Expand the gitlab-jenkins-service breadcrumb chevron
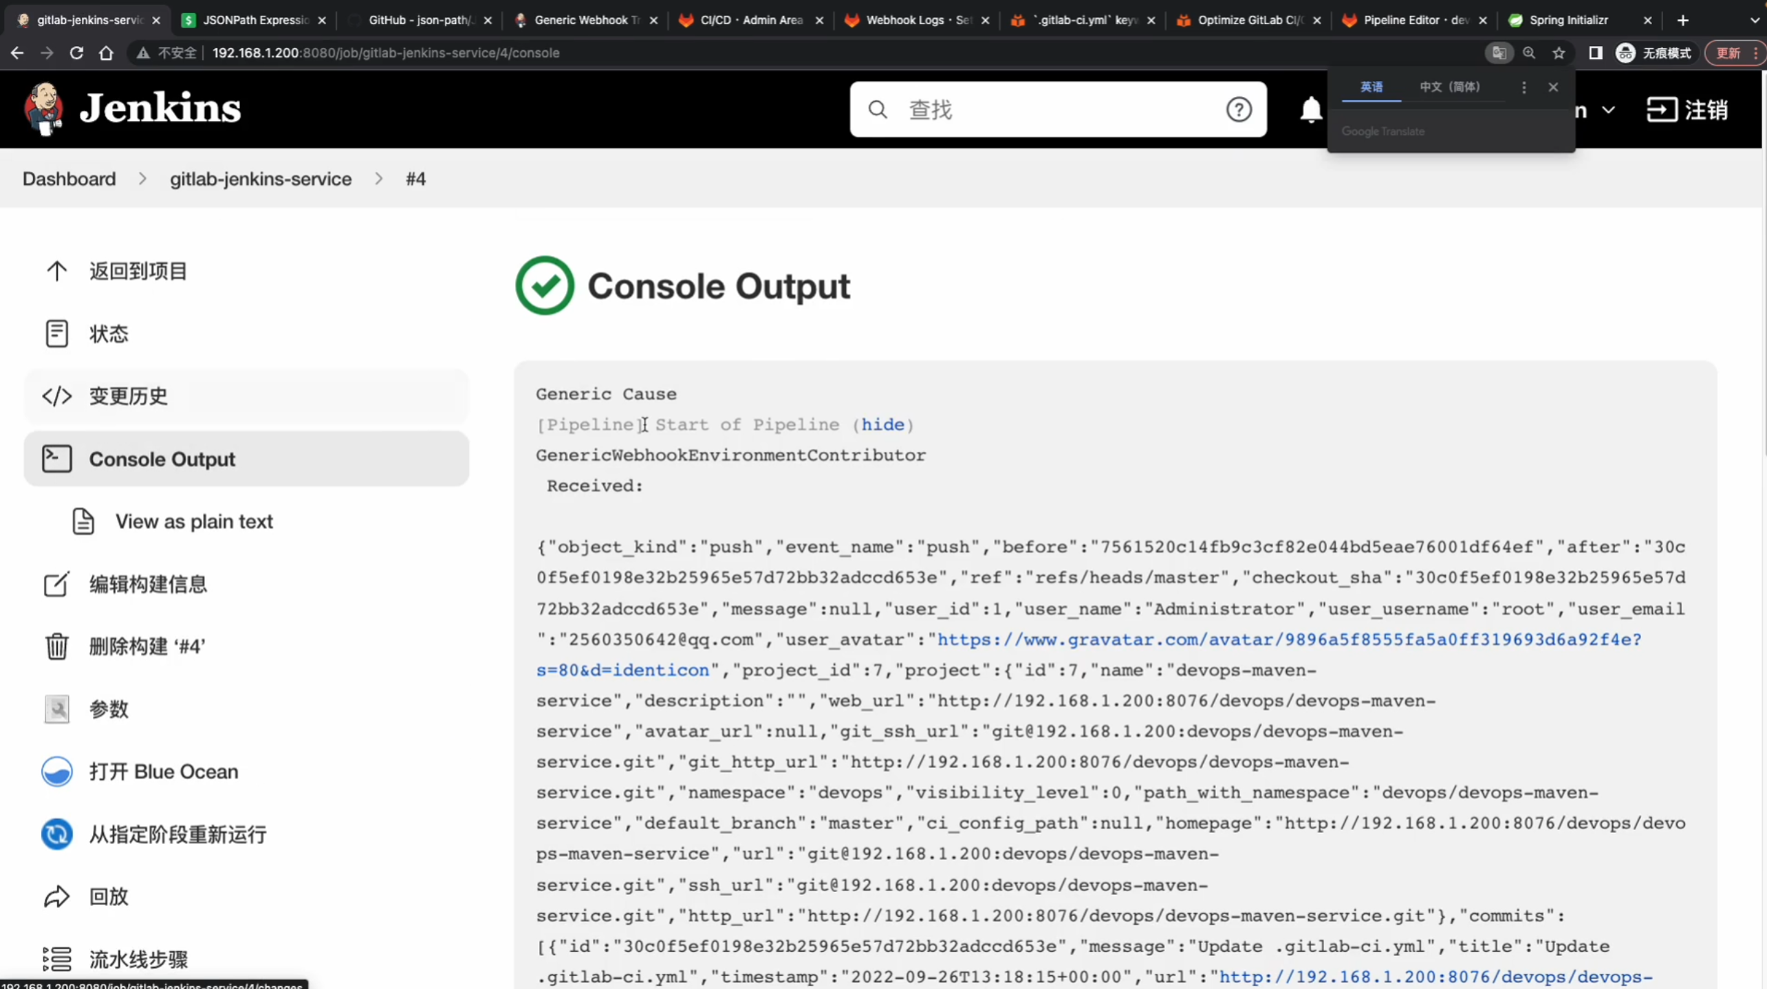The height and width of the screenshot is (989, 1767). tap(379, 179)
